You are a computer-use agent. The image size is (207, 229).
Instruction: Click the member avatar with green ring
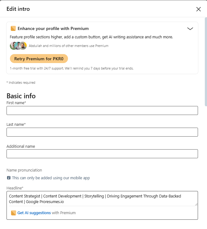pyautogui.click(x=13, y=46)
